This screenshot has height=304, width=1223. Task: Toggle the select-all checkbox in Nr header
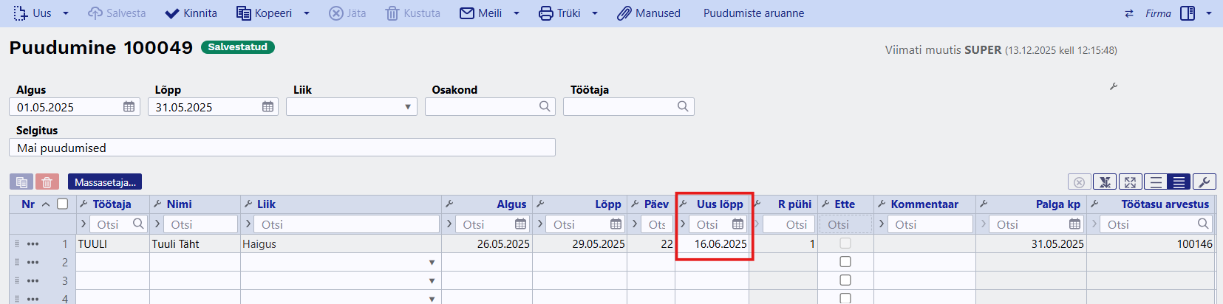63,204
